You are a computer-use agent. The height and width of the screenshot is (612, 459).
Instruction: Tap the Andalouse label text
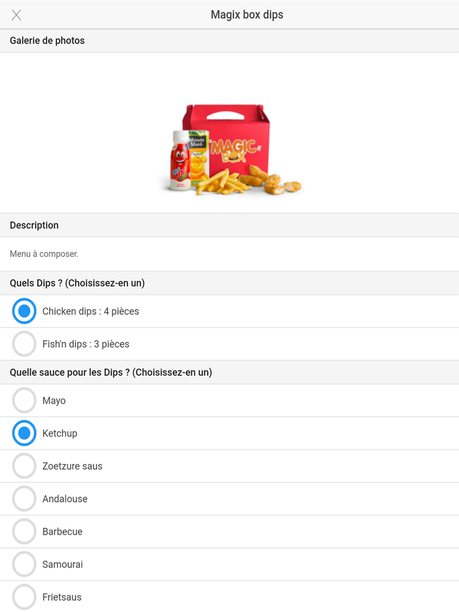point(65,499)
